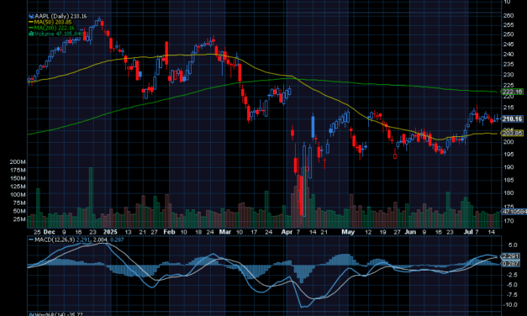Click the 185 price axis label
This screenshot has width=527, height=316.
tap(509, 180)
